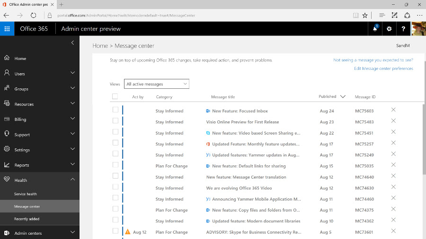The image size is (426, 239).
Task: Collapse the left navigation pane
Action: click(72, 43)
